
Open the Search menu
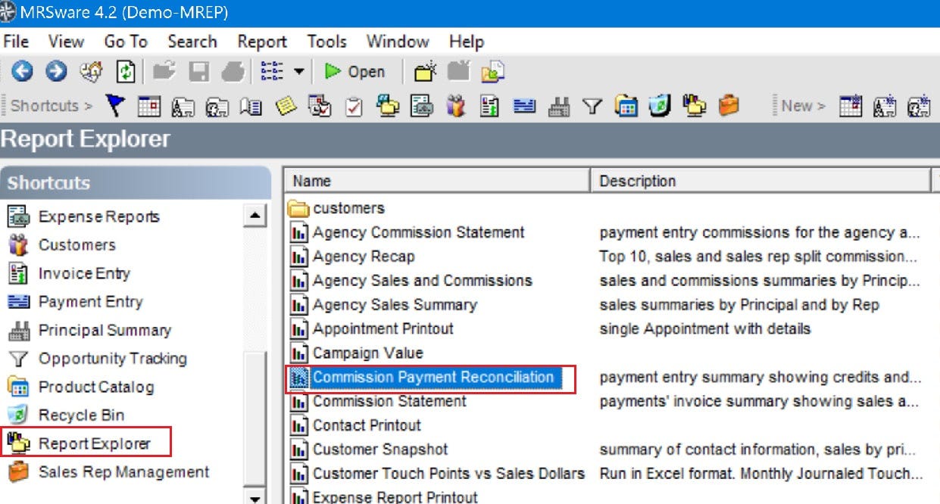pos(192,42)
